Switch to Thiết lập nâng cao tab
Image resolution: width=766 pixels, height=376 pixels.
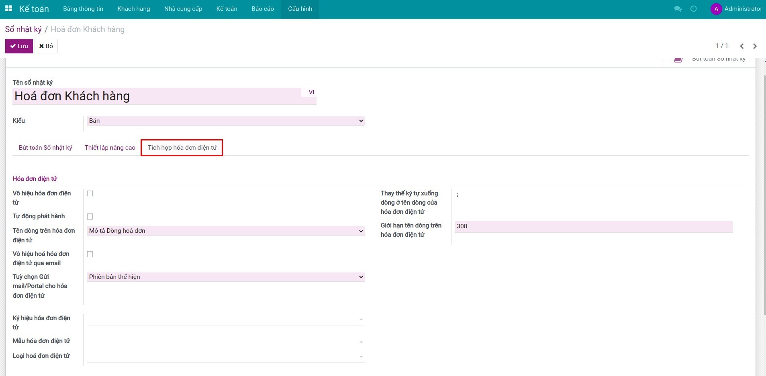point(110,148)
